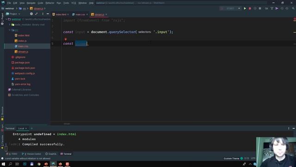Open Terminal panel options (dots icon)
The image size is (296, 167).
289,128
